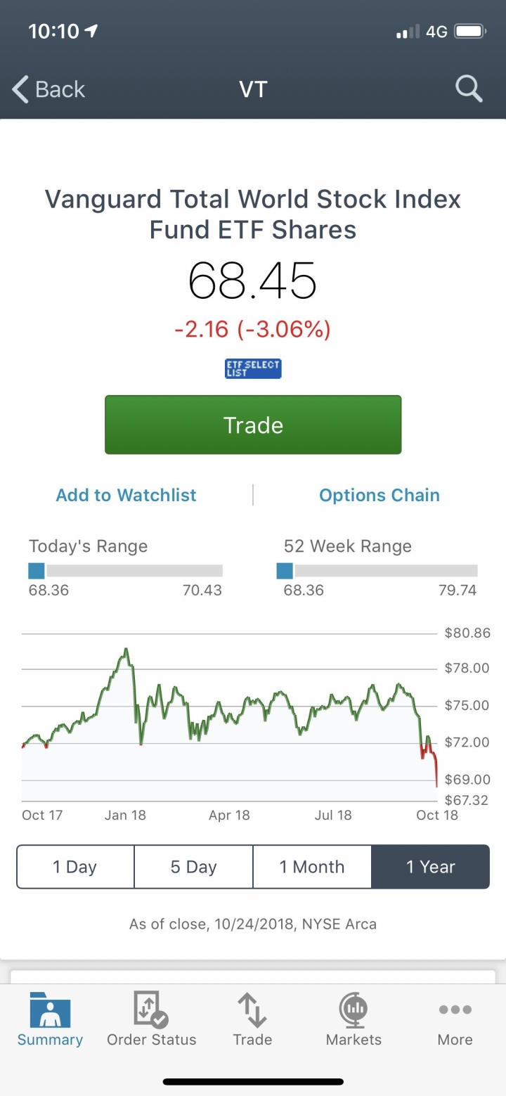Tap the battery icon in status bar

(x=470, y=32)
